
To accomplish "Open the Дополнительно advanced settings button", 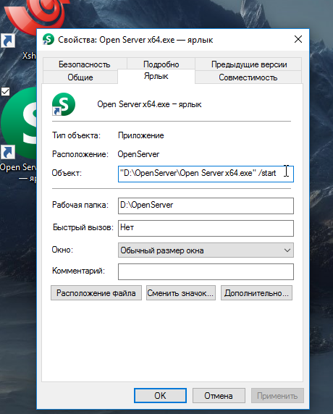I will point(256,293).
